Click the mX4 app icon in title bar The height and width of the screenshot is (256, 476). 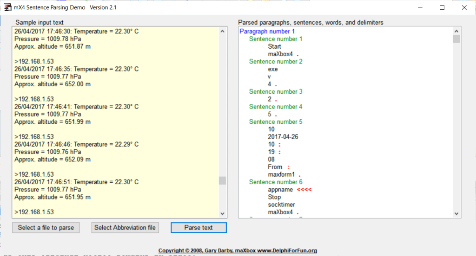pyautogui.click(x=8, y=7)
